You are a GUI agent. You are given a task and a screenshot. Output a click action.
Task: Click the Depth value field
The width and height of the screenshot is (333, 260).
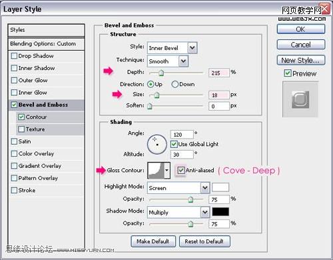pyautogui.click(x=219, y=73)
